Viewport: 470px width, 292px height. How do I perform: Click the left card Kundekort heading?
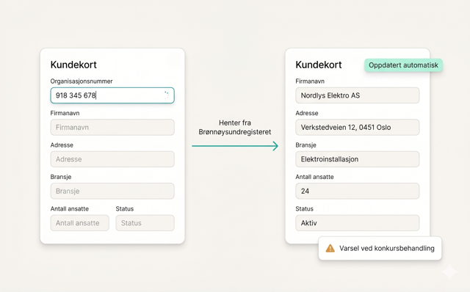[x=73, y=65]
